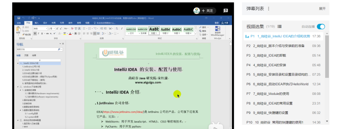
Task: Click the video list scrollbar thumb
Action: pos(327,57)
